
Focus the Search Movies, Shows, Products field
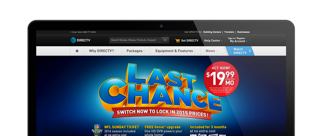(135, 40)
